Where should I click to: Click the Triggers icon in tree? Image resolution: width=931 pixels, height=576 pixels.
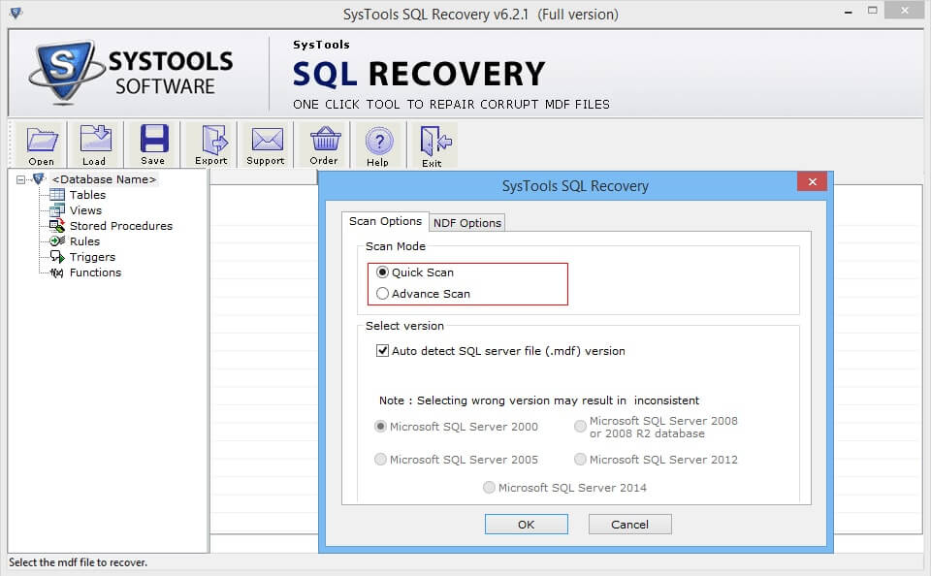pos(57,257)
